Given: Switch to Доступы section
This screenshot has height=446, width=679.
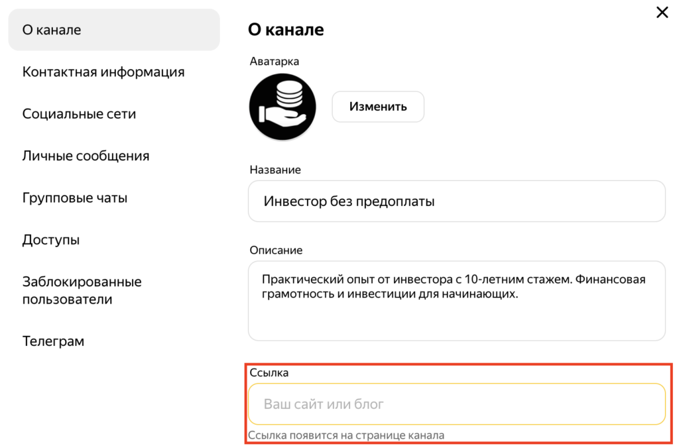Looking at the screenshot, I should pyautogui.click(x=51, y=240).
